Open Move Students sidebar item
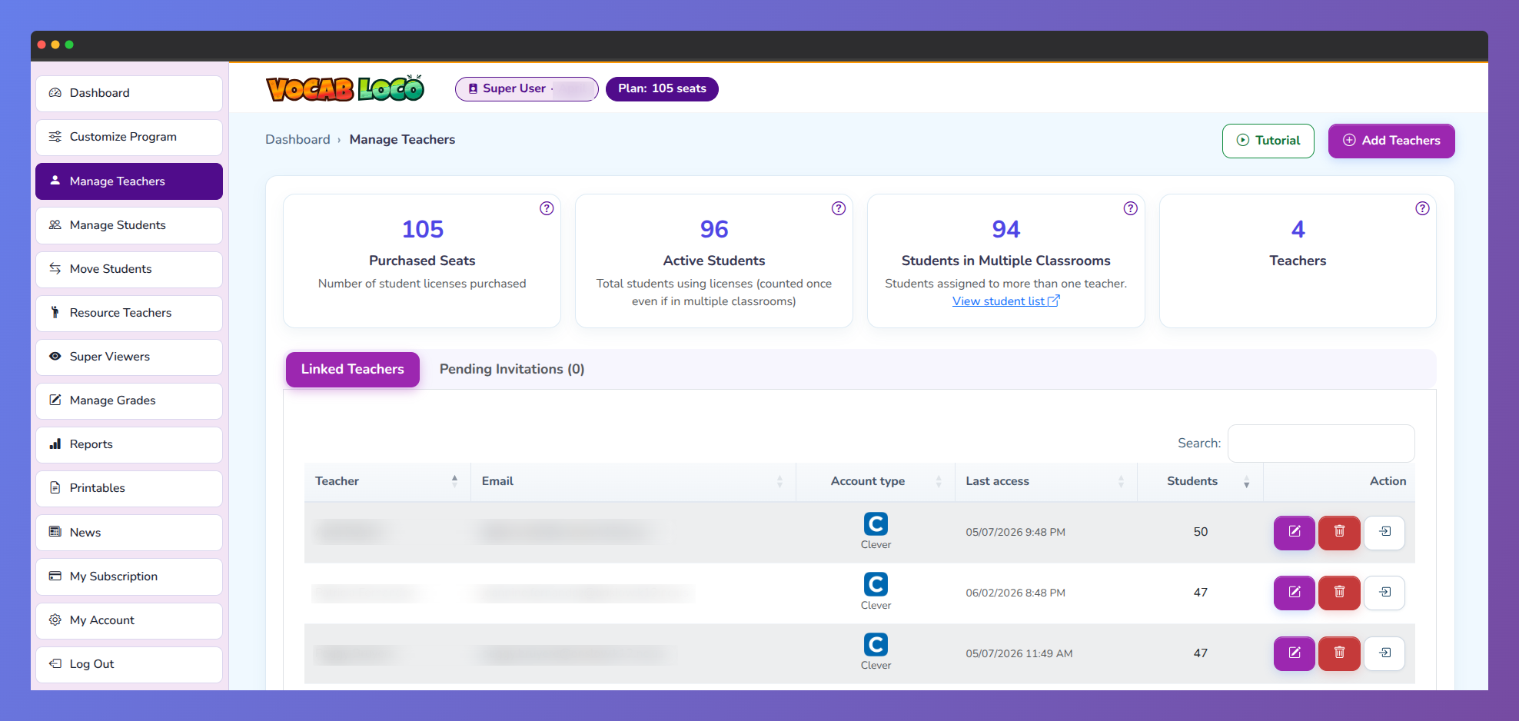Screen dimensions: 1519x721 pyautogui.click(x=129, y=269)
